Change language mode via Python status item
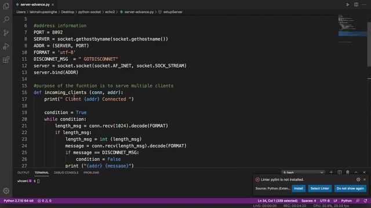The width and height of the screenshot is (371, 208). pyautogui.click(x=347, y=201)
